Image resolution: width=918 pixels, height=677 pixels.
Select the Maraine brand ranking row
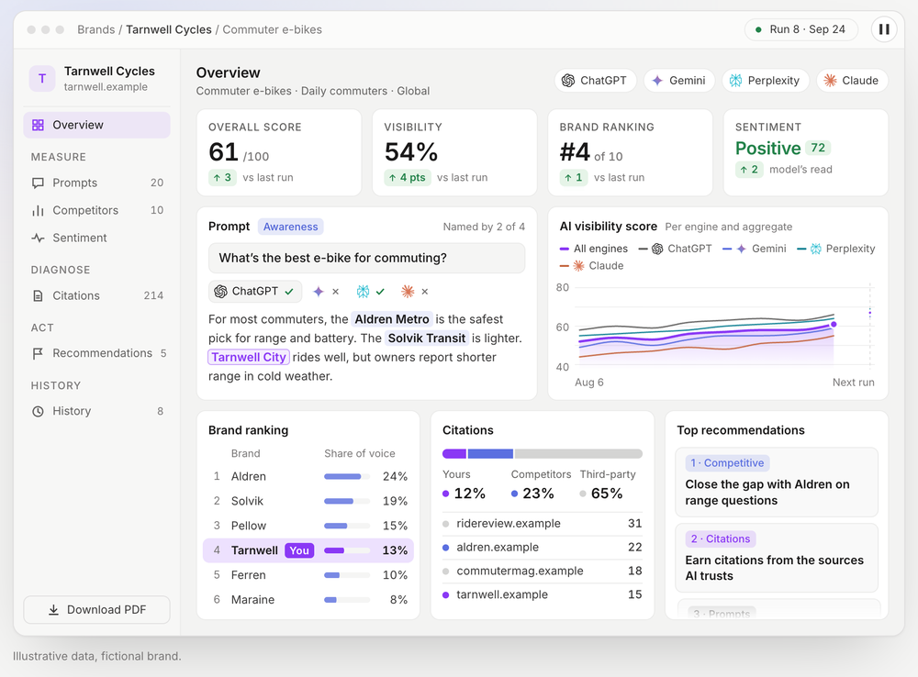point(308,600)
